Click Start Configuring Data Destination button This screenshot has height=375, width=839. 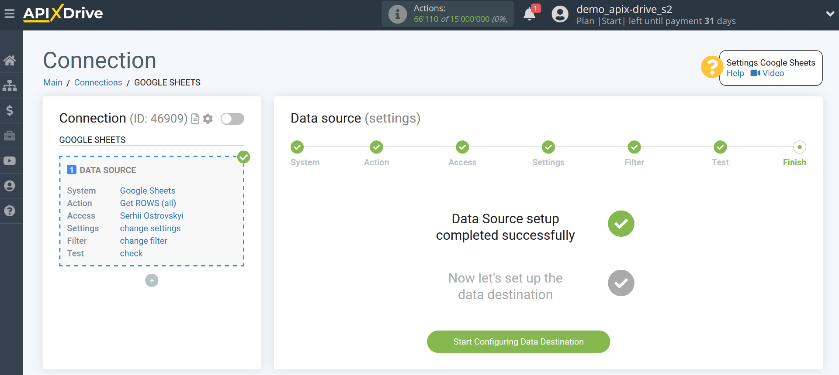click(x=518, y=342)
